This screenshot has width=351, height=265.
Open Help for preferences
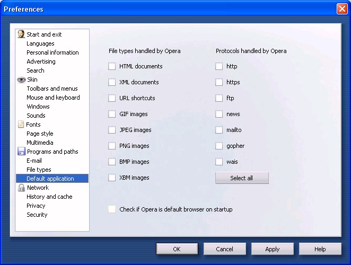pos(320,249)
